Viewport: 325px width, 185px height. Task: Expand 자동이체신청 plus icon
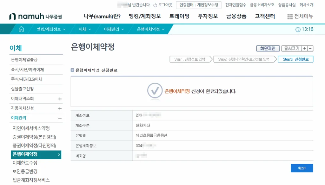click(x=60, y=108)
